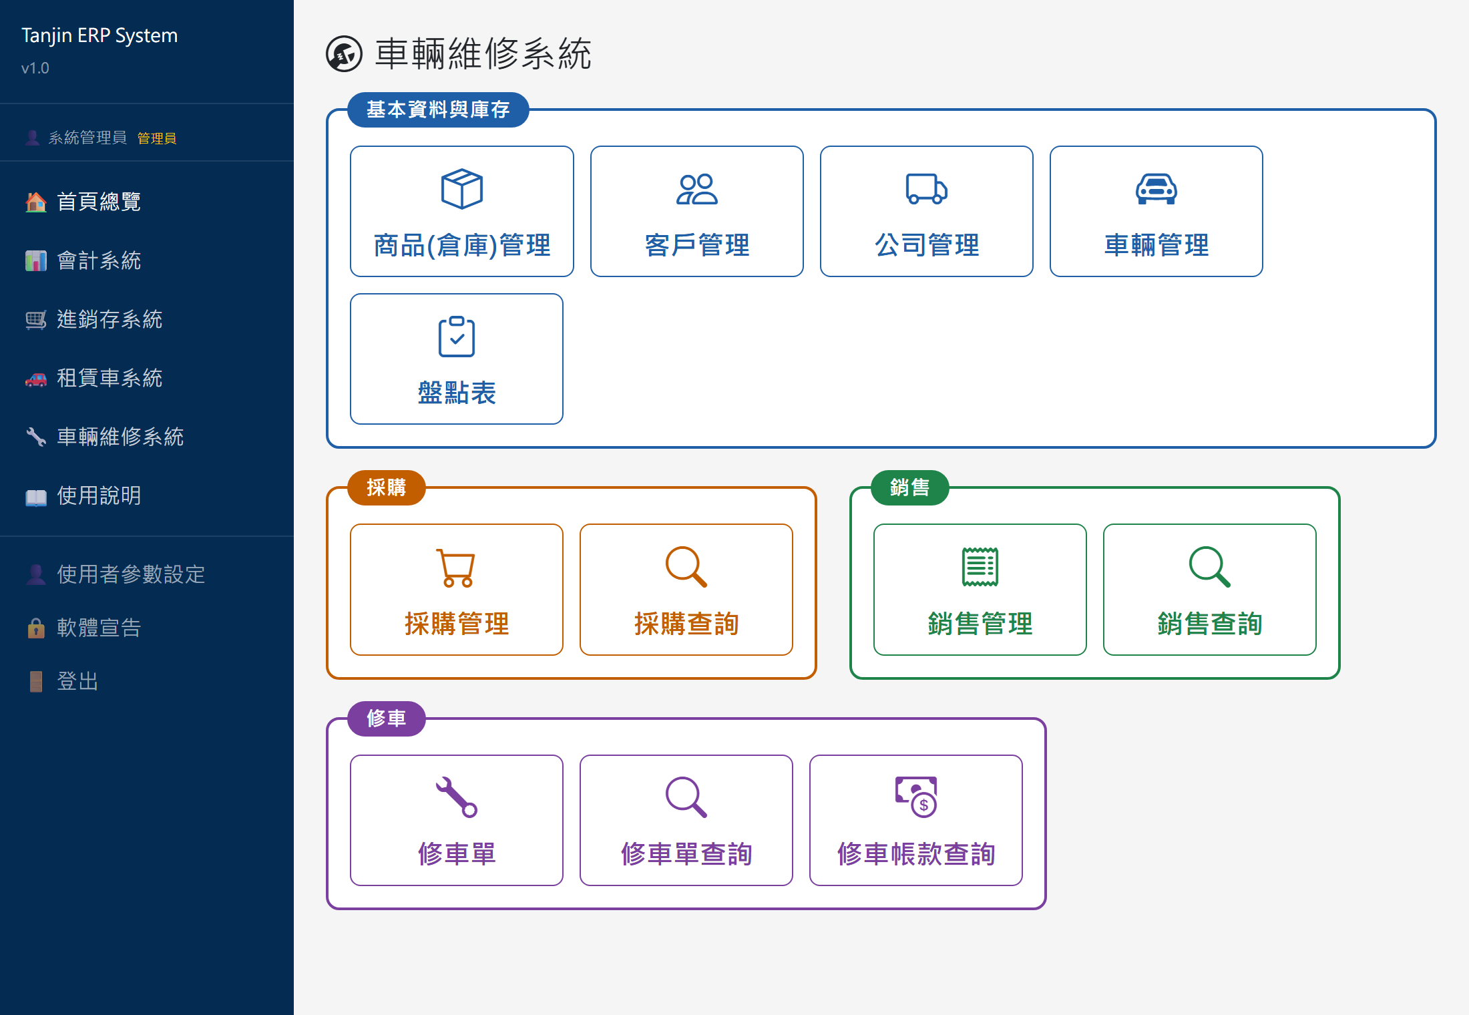Click the chart icon beside 會計系統
The image size is (1469, 1015).
(x=36, y=260)
